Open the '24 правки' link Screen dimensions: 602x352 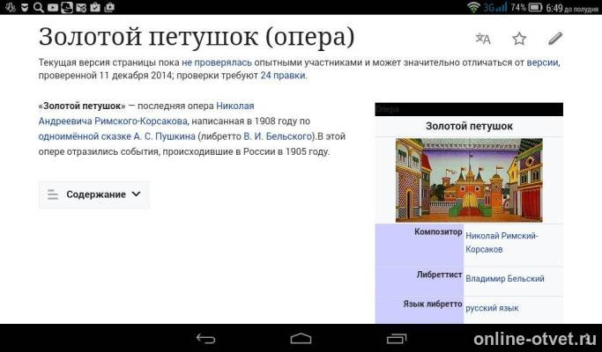(x=283, y=76)
